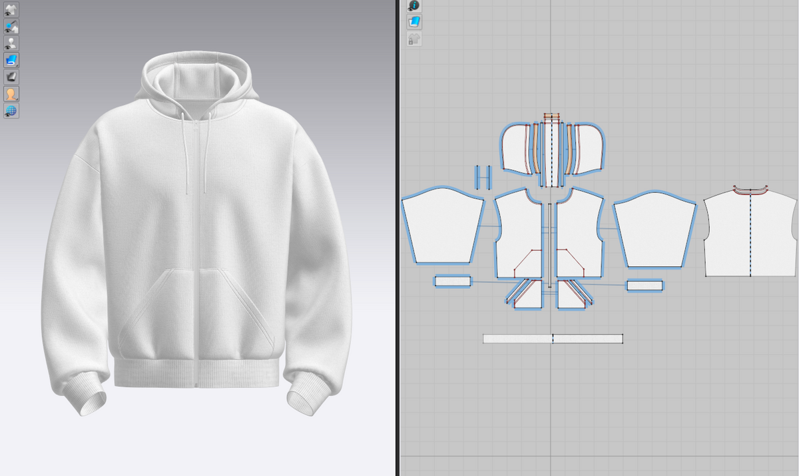Toggle 2D pattern information display icon

[414, 5]
